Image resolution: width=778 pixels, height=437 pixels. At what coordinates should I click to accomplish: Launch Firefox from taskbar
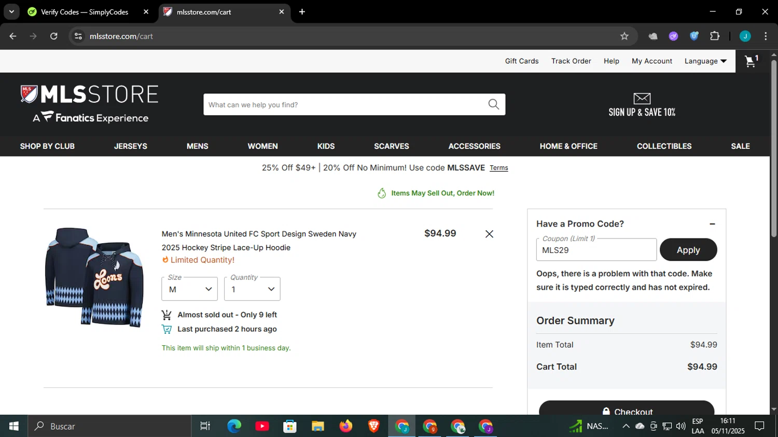346,426
